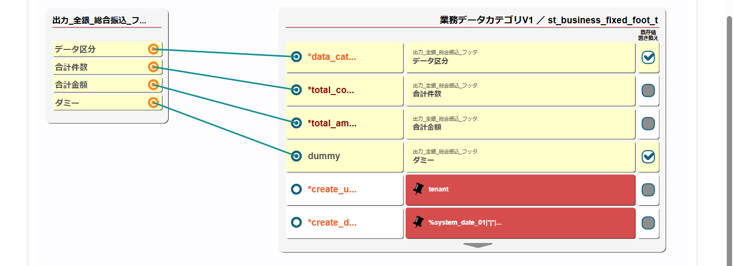Image resolution: width=733 pixels, height=266 pixels.
Task: Click pushpin icon on %system_date_01 row
Action: pos(418,222)
